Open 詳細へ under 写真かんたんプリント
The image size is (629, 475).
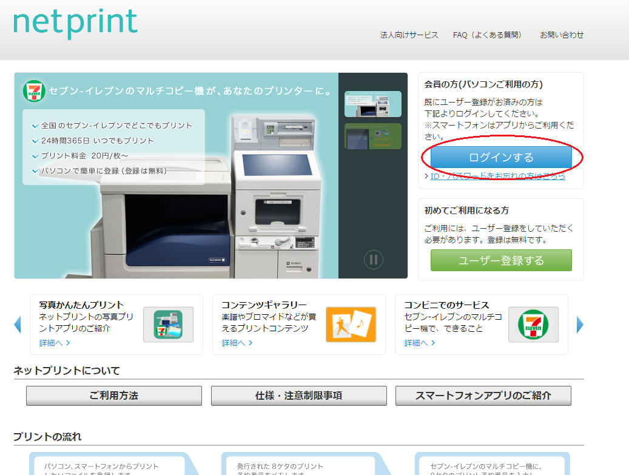click(x=55, y=343)
